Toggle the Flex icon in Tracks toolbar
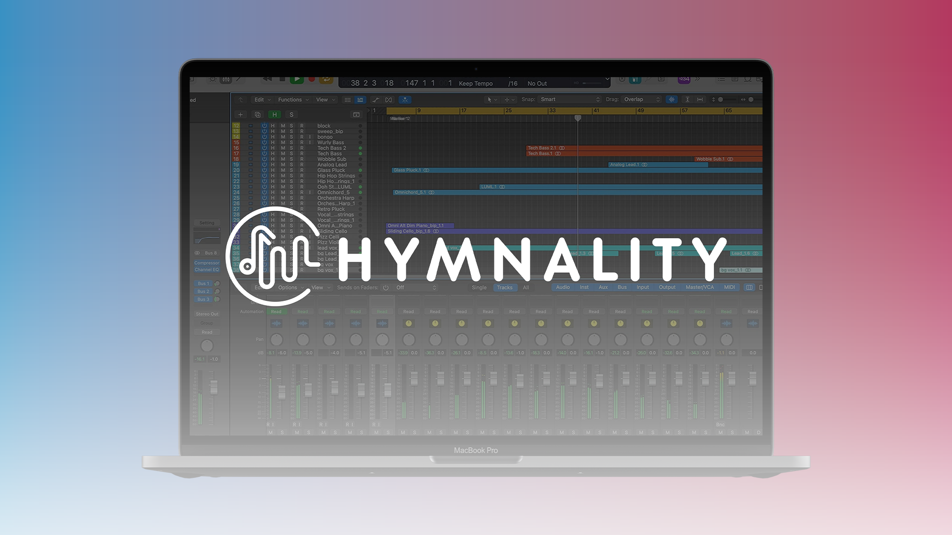This screenshot has height=535, width=952. [389, 100]
